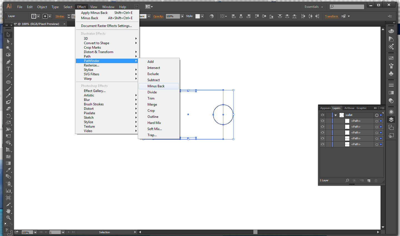Click the Stroke label link
Viewport: 400px width, 236px height.
click(x=60, y=16)
